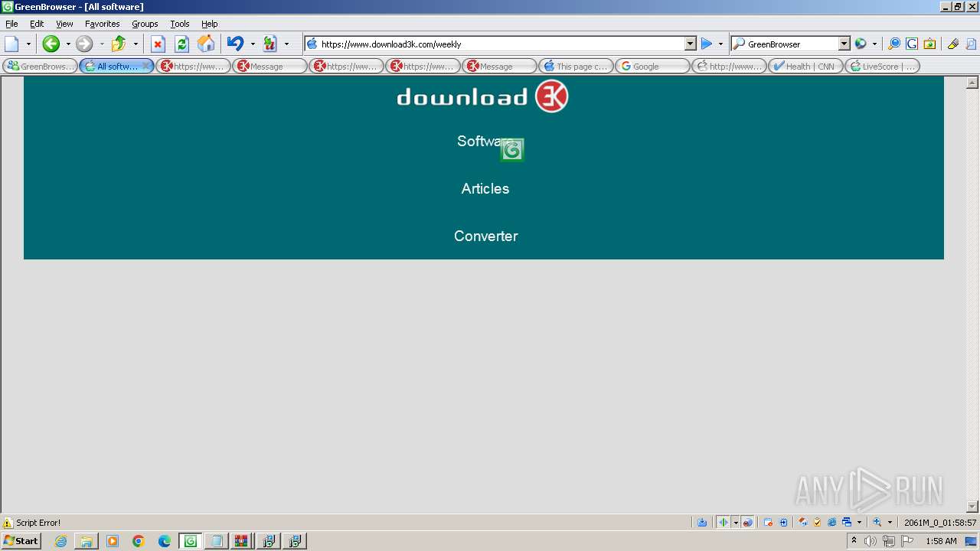Click the Software link on the page

485,141
